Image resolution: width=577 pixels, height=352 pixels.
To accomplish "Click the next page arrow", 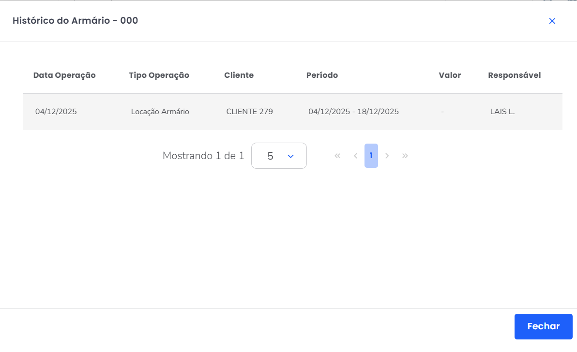I will point(387,156).
